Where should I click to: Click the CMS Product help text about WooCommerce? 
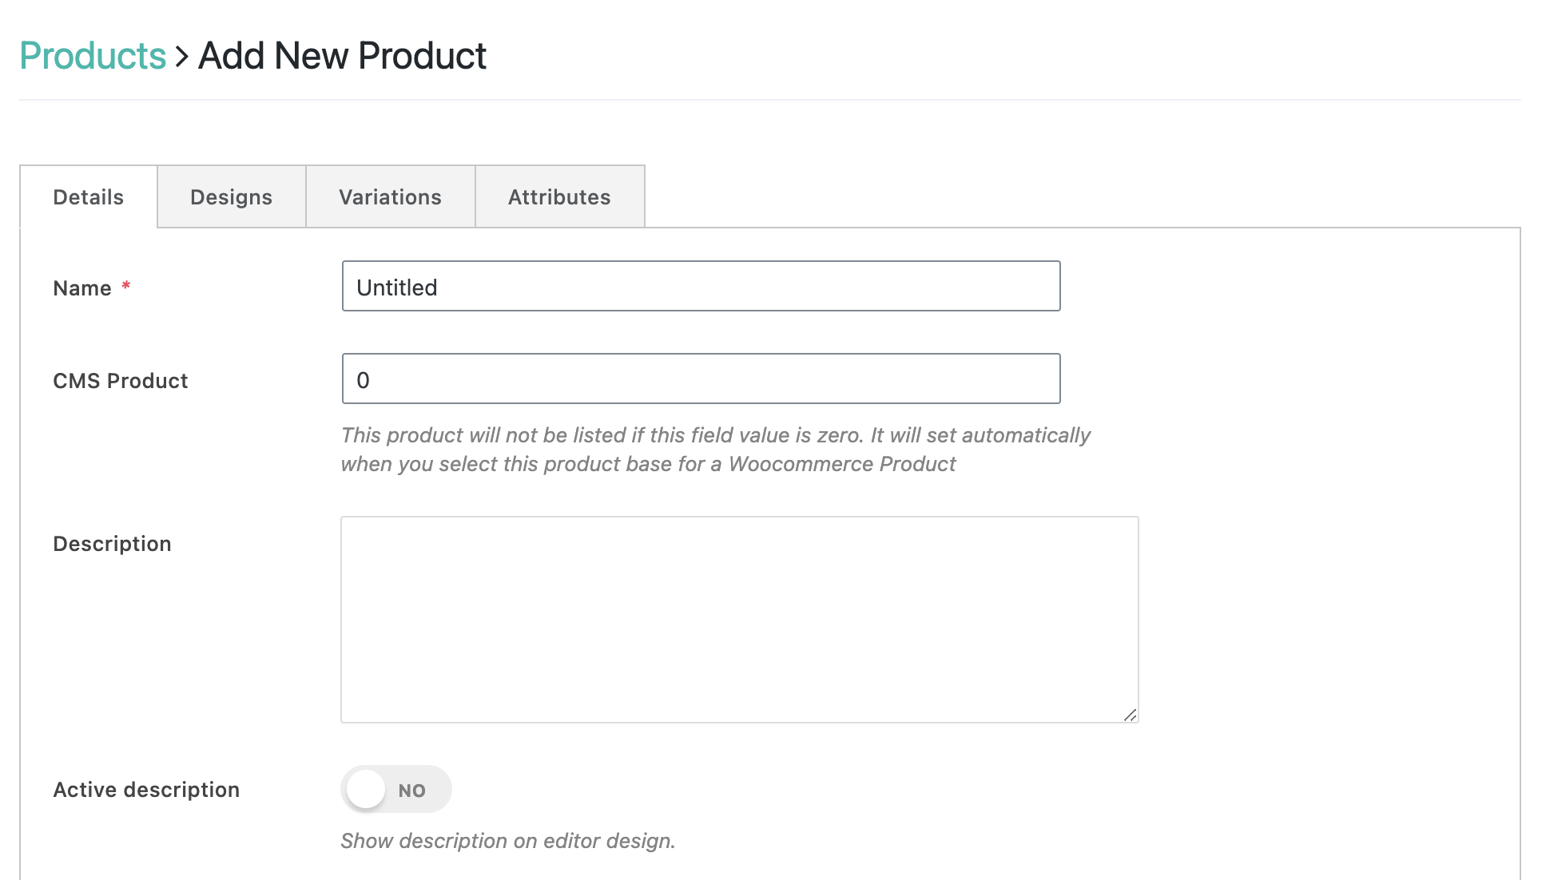[715, 450]
